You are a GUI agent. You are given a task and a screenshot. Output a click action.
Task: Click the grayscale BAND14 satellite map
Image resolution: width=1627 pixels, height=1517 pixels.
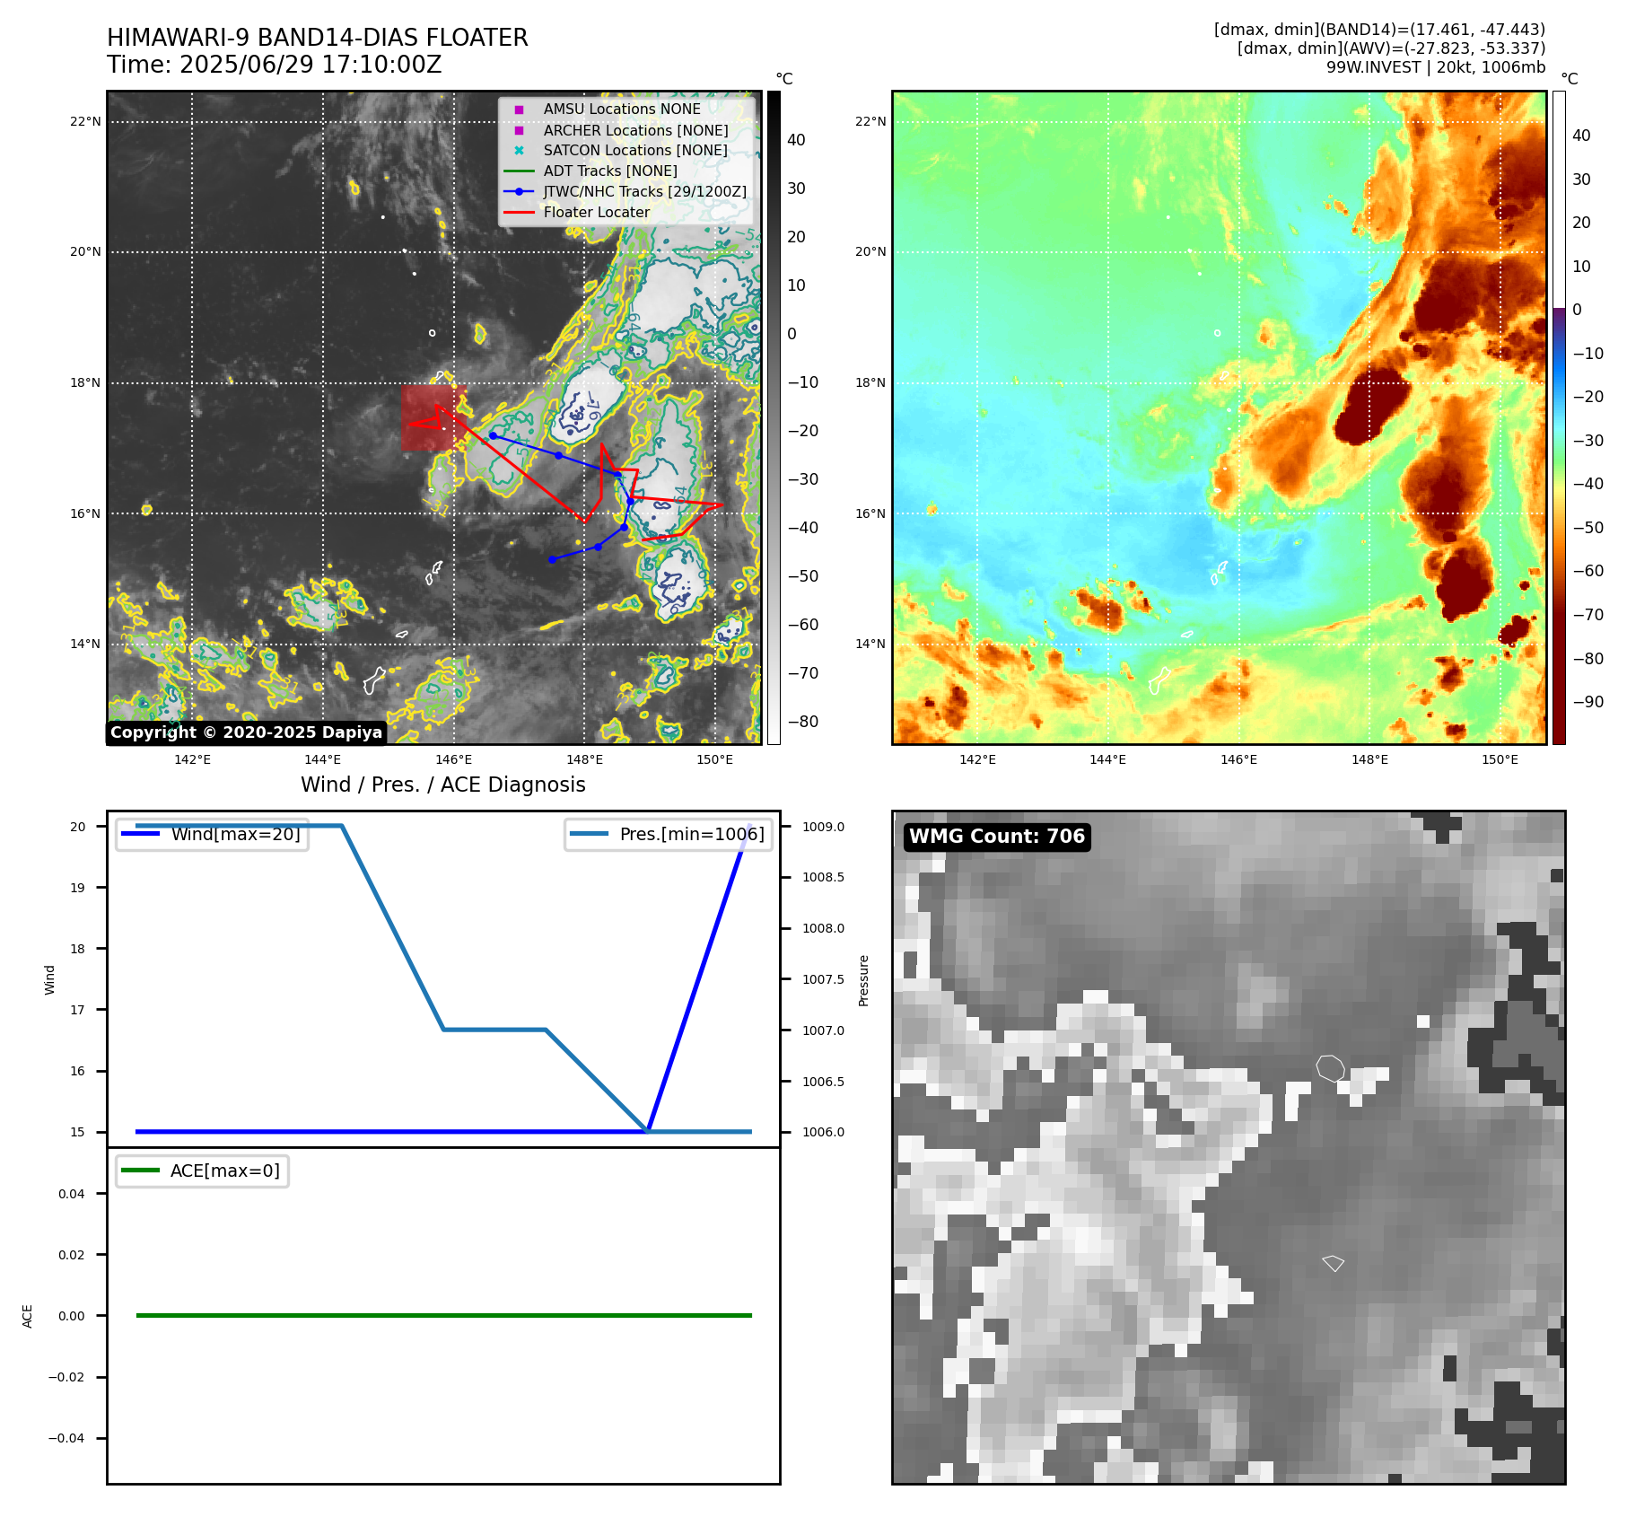point(434,417)
